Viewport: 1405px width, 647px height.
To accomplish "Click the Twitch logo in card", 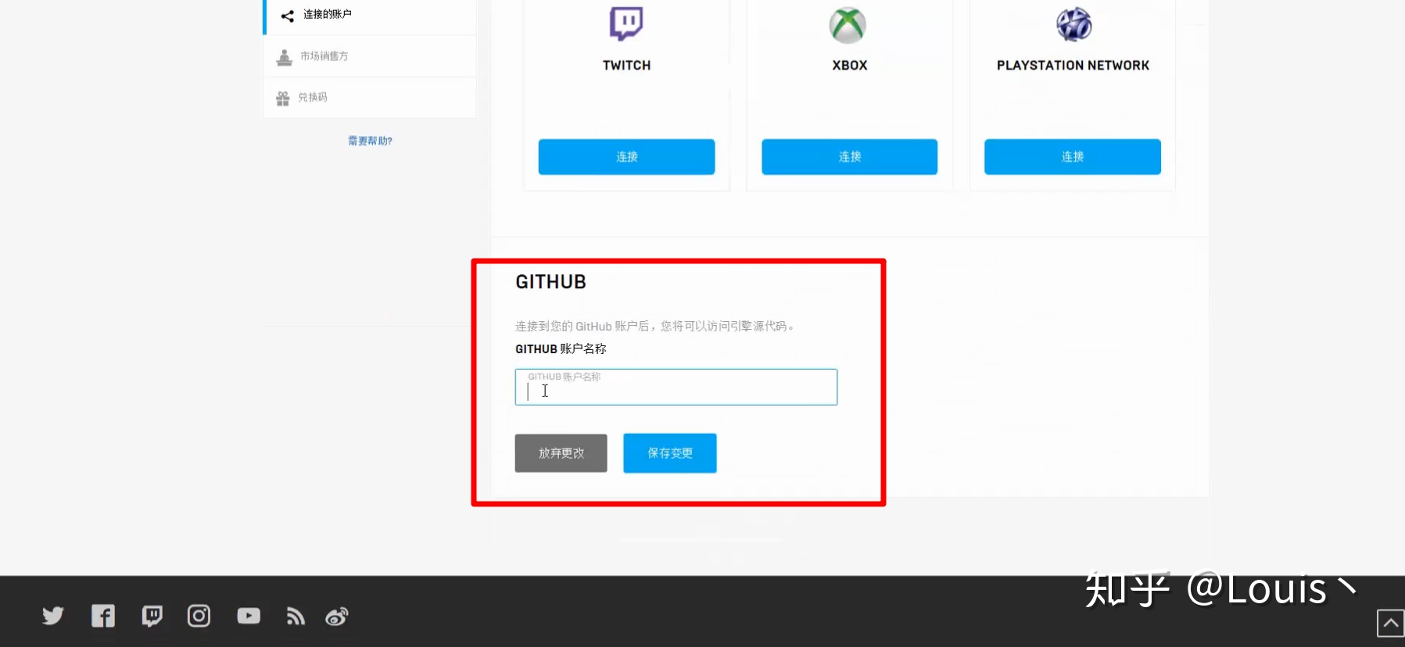I will (626, 23).
